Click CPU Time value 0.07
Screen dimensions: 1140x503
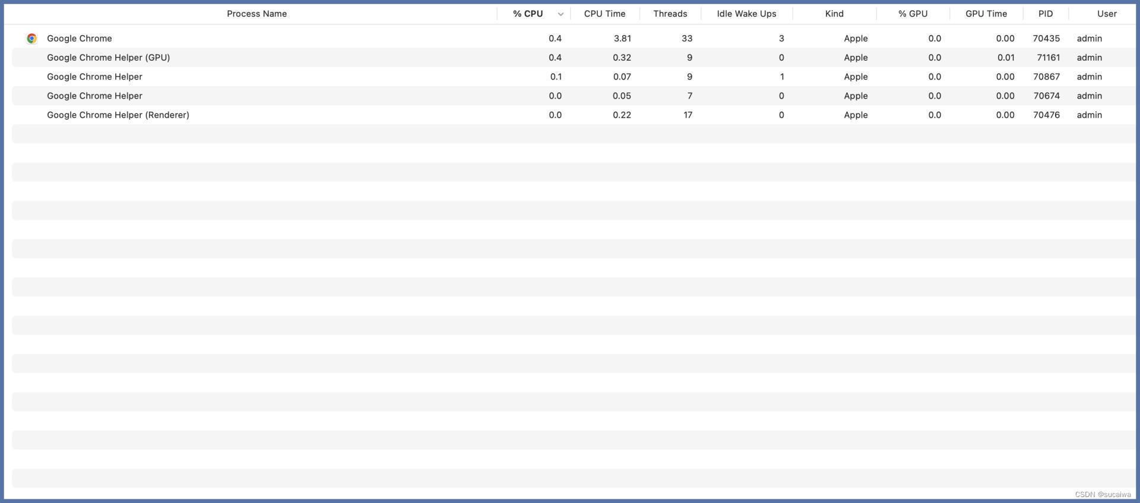622,77
